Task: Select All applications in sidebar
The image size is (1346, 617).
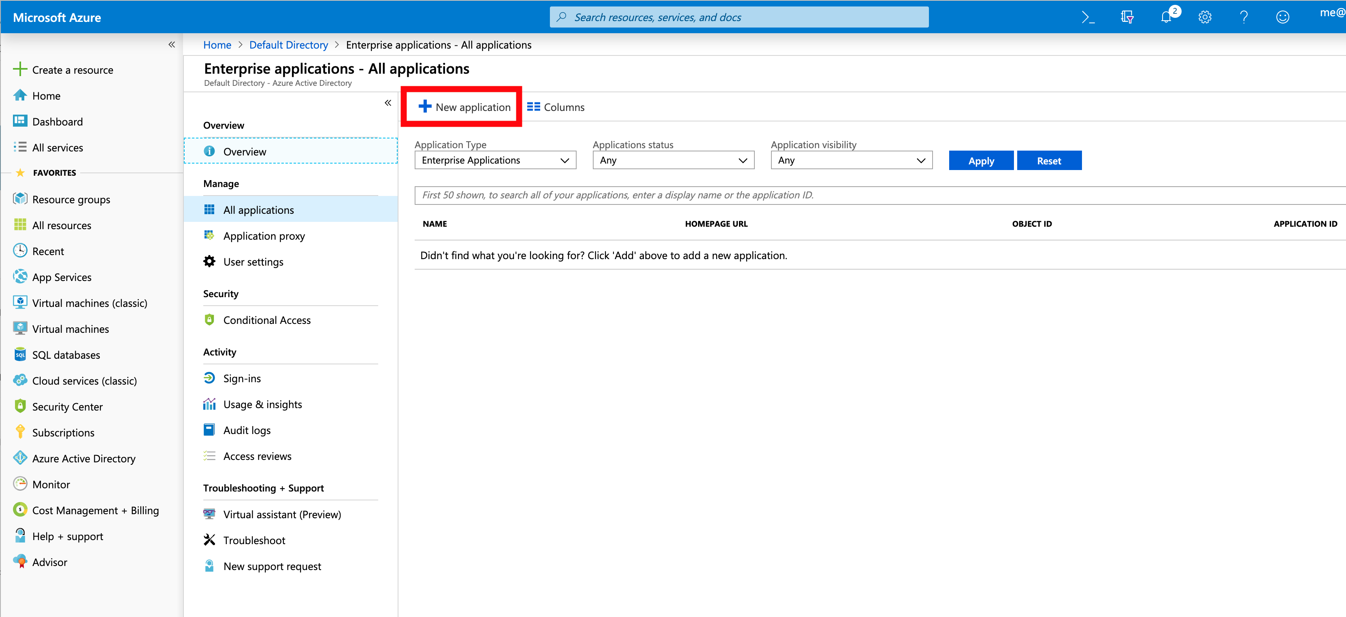Action: 258,209
